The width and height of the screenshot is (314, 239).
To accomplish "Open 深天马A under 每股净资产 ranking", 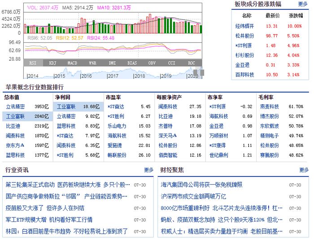I will (168, 136).
